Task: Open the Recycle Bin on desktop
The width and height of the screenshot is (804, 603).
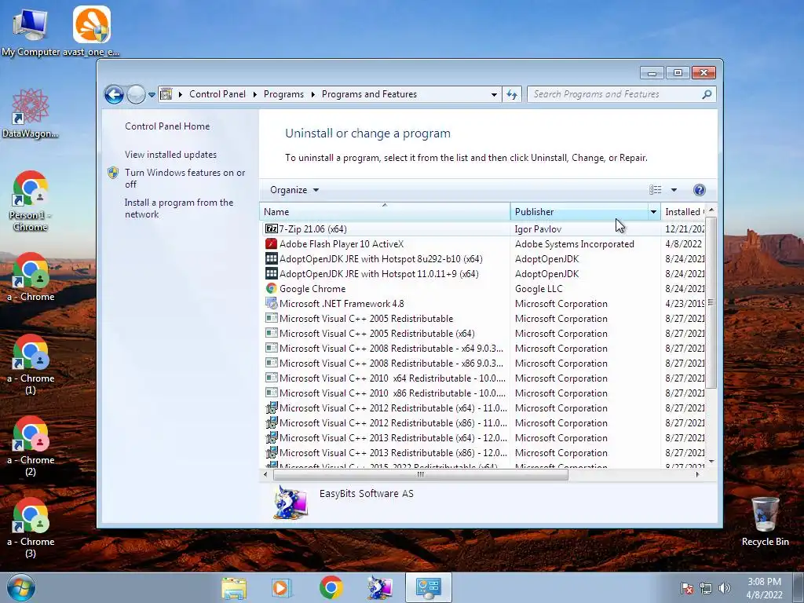Action: point(765,521)
